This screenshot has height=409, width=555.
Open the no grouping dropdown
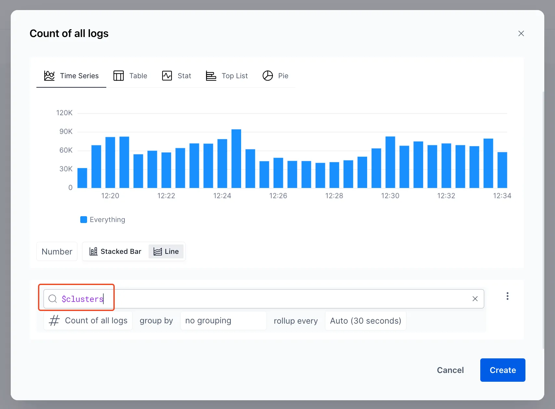click(x=223, y=321)
